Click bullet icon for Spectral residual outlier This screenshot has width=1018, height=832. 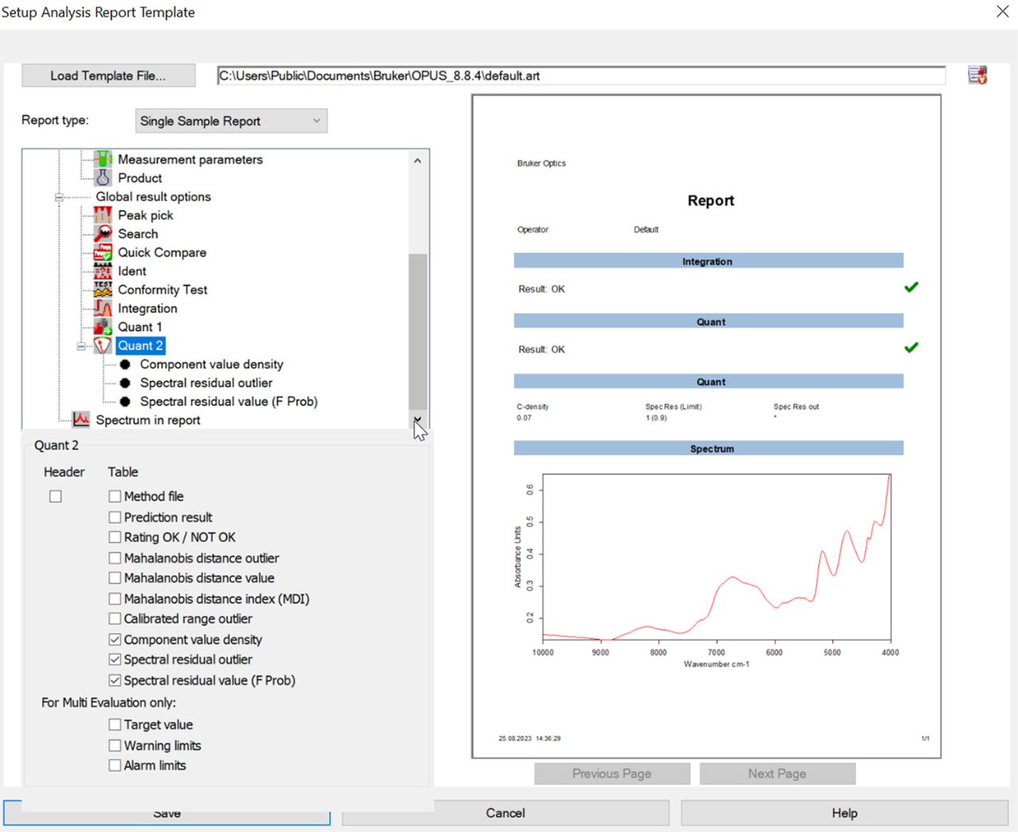[x=125, y=383]
